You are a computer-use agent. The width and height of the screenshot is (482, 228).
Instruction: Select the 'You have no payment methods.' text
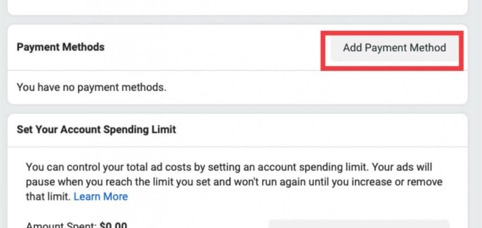pos(91,87)
